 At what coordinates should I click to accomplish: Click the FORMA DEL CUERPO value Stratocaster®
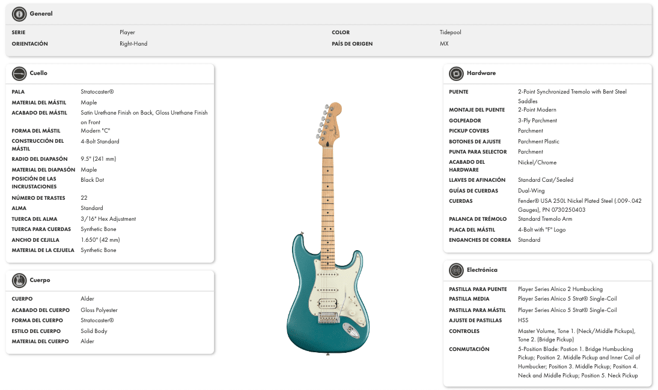tap(97, 320)
